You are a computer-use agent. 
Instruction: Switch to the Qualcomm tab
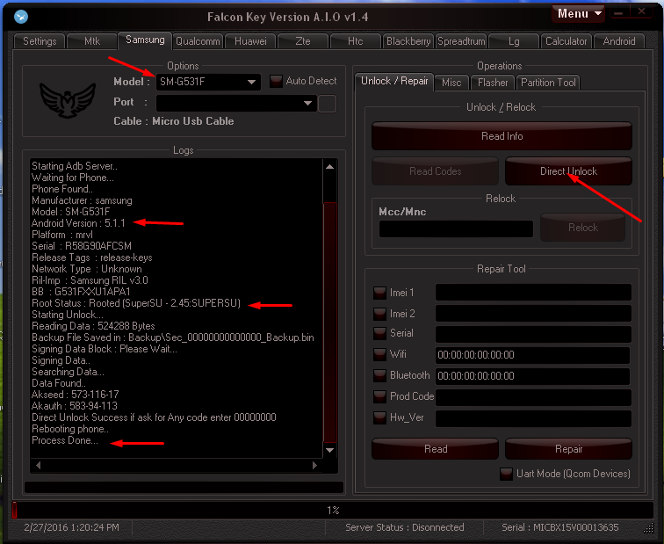tap(198, 41)
